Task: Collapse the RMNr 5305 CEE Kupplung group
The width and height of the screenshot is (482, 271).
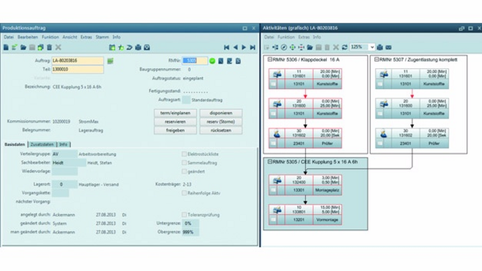Action: (269, 161)
